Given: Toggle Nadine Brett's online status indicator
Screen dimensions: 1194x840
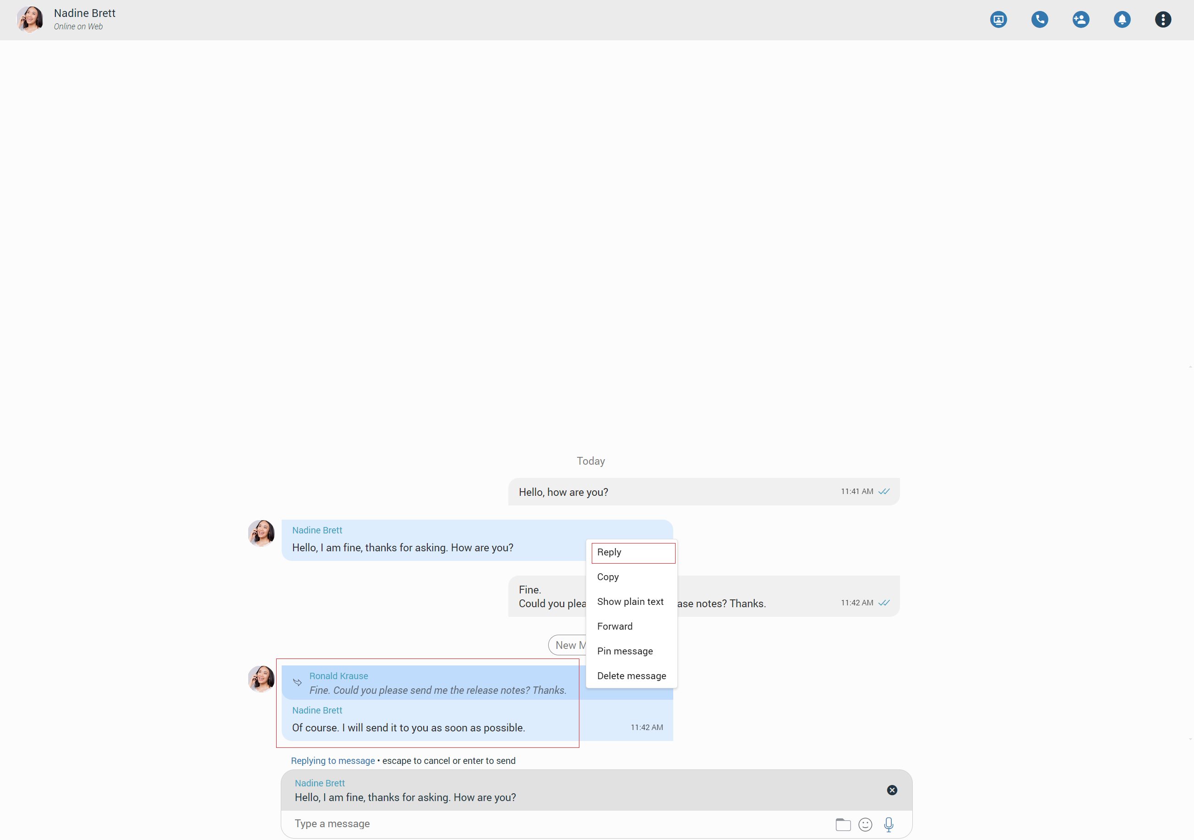Looking at the screenshot, I should click(x=79, y=27).
